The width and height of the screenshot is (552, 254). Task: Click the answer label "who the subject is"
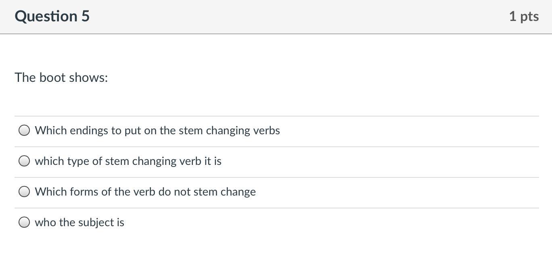click(x=79, y=223)
